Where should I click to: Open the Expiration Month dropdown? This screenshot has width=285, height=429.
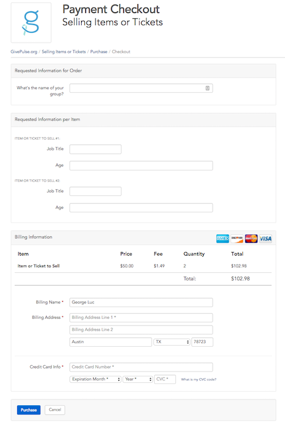click(95, 379)
